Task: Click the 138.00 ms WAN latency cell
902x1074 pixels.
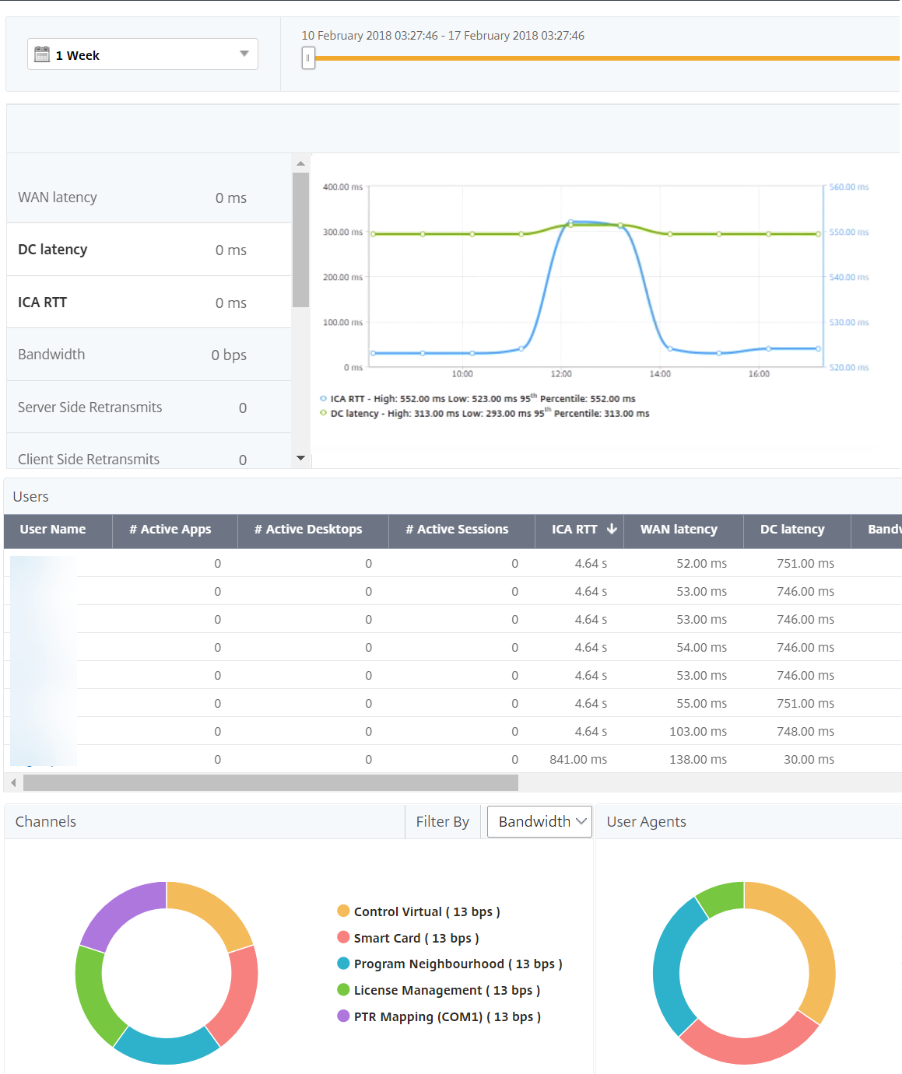Action: point(698,759)
